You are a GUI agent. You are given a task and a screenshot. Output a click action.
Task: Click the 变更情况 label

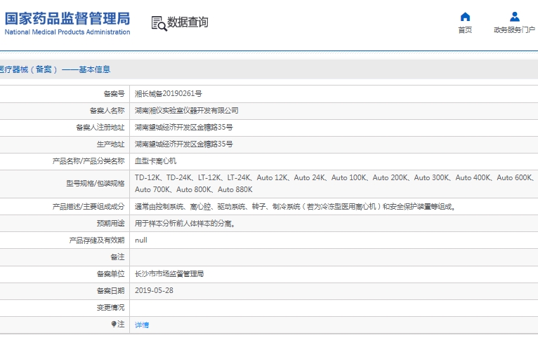point(110,308)
